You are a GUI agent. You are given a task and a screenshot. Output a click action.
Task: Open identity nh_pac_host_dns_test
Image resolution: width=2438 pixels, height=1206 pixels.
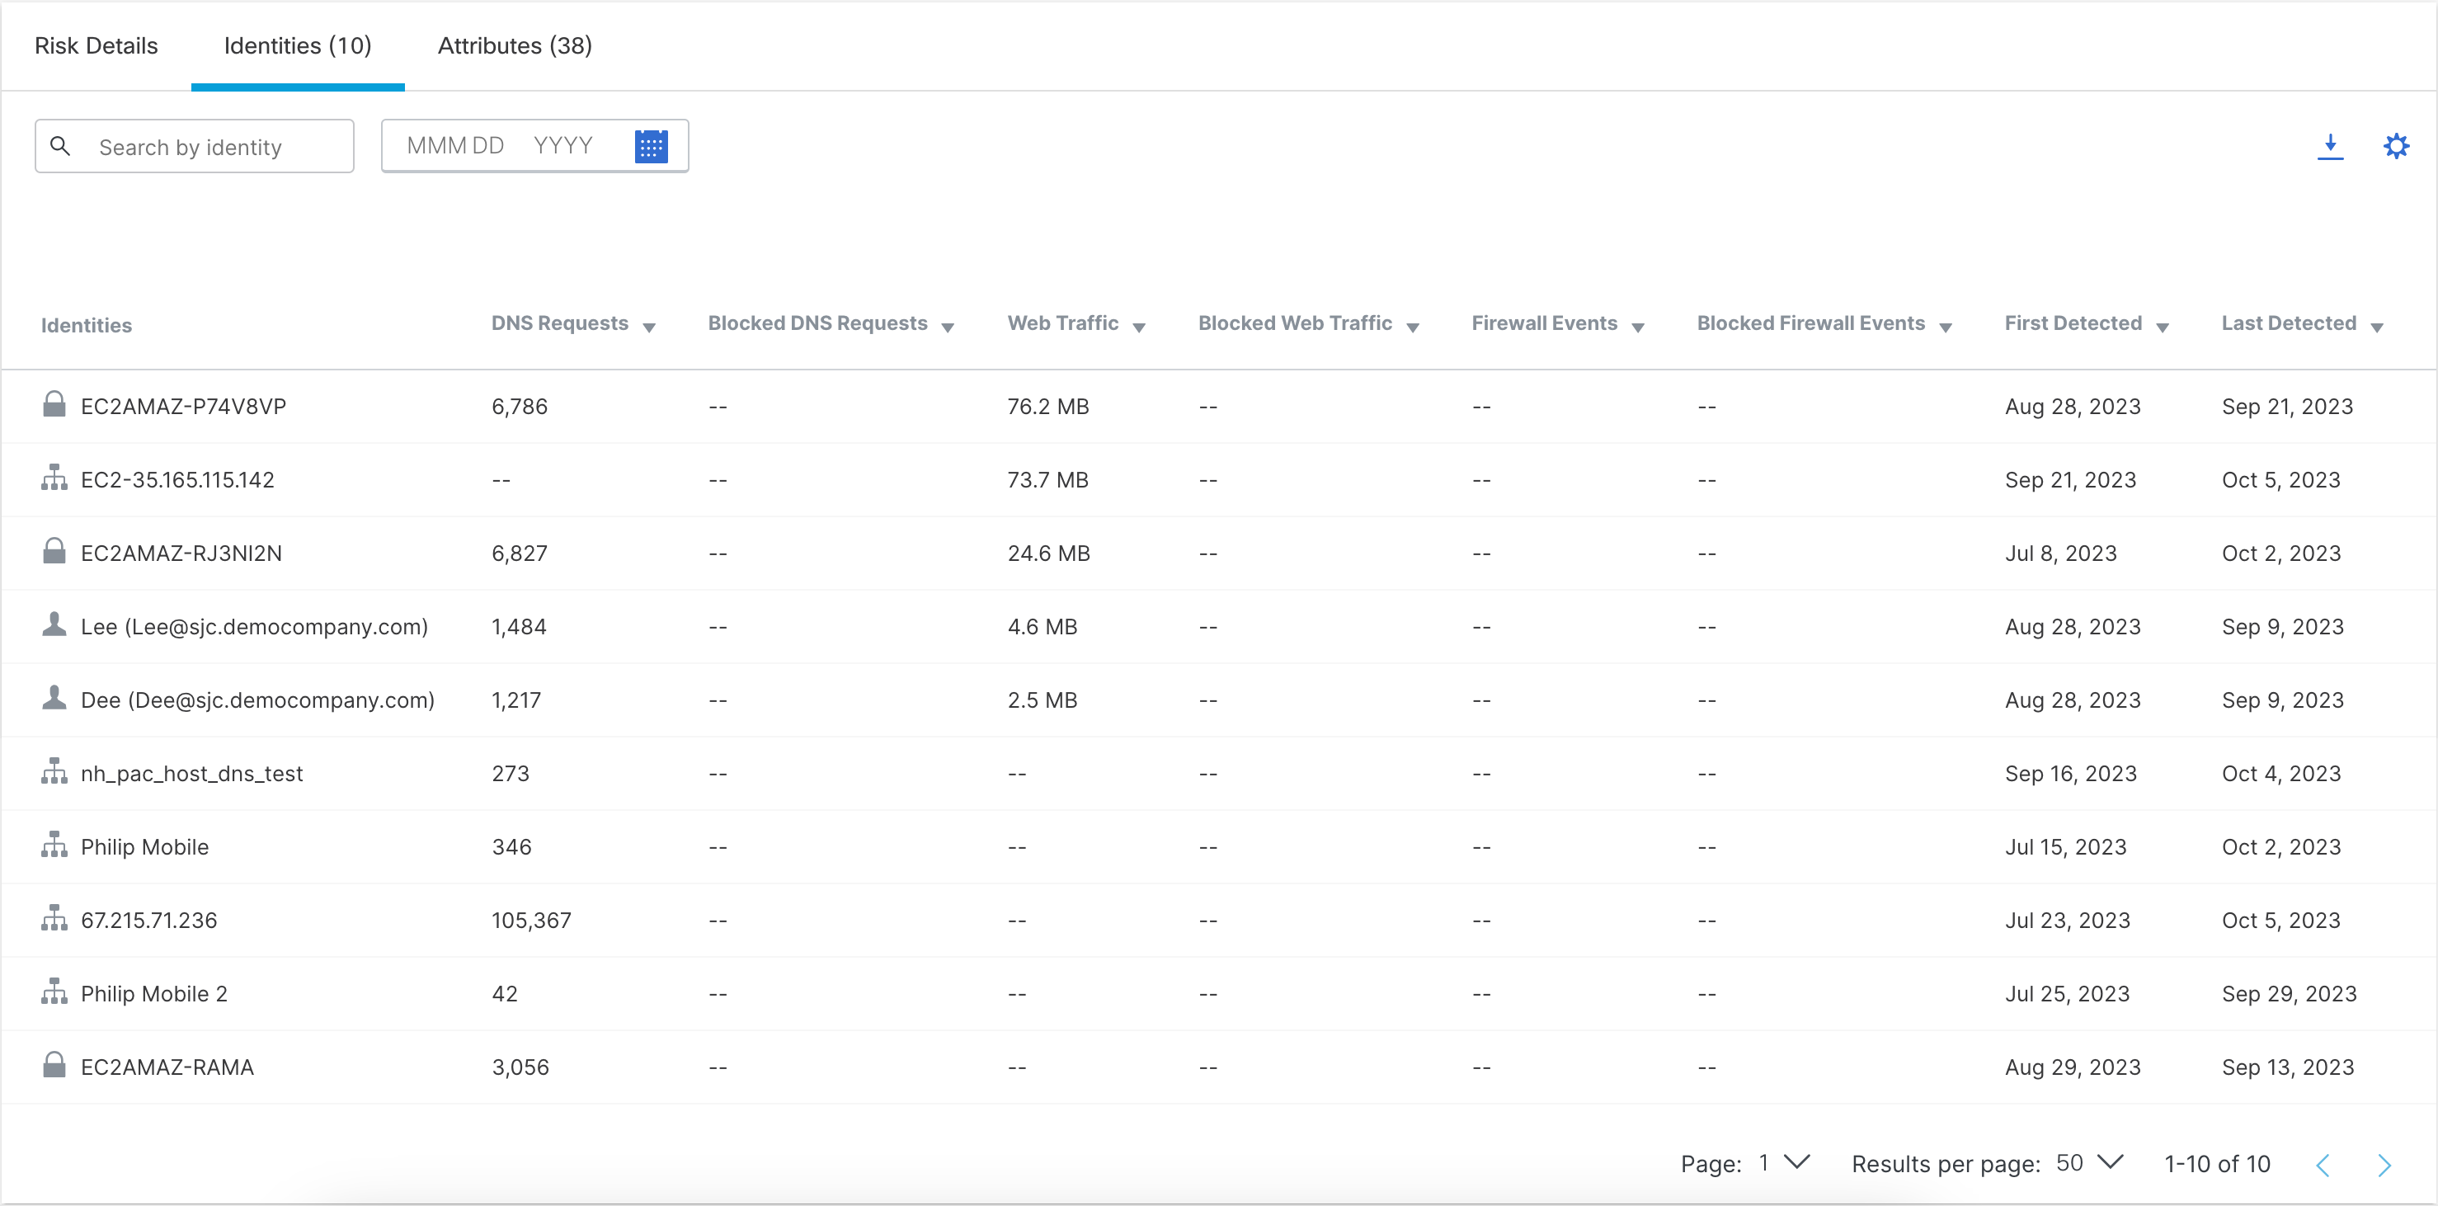coord(192,774)
